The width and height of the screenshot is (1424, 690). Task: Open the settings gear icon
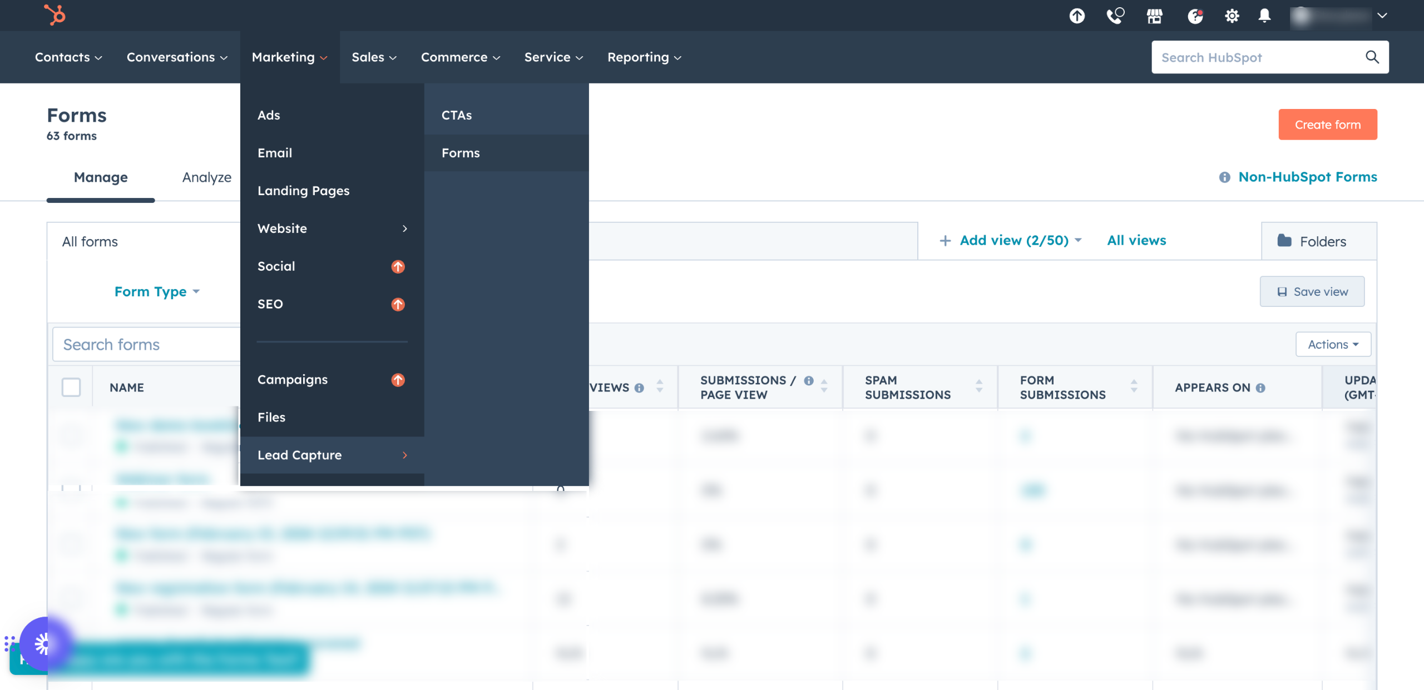click(1232, 16)
